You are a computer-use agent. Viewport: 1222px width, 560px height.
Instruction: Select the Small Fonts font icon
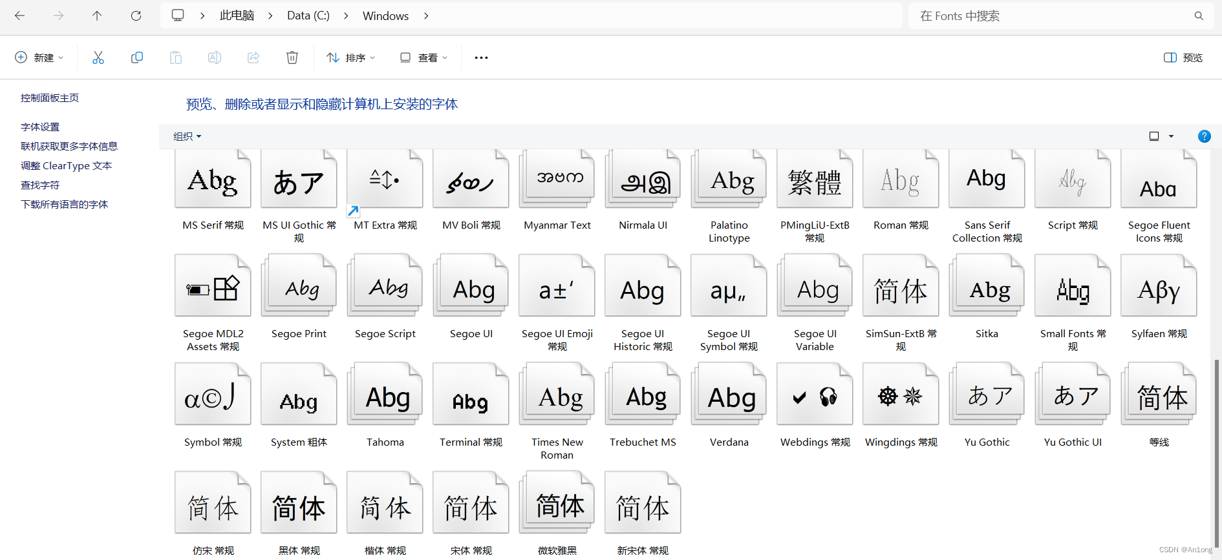[x=1073, y=285]
